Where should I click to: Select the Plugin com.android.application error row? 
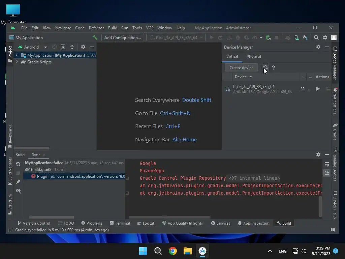point(74,176)
